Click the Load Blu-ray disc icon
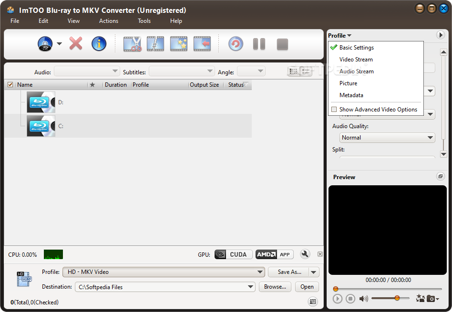The image size is (452, 312). [x=45, y=44]
